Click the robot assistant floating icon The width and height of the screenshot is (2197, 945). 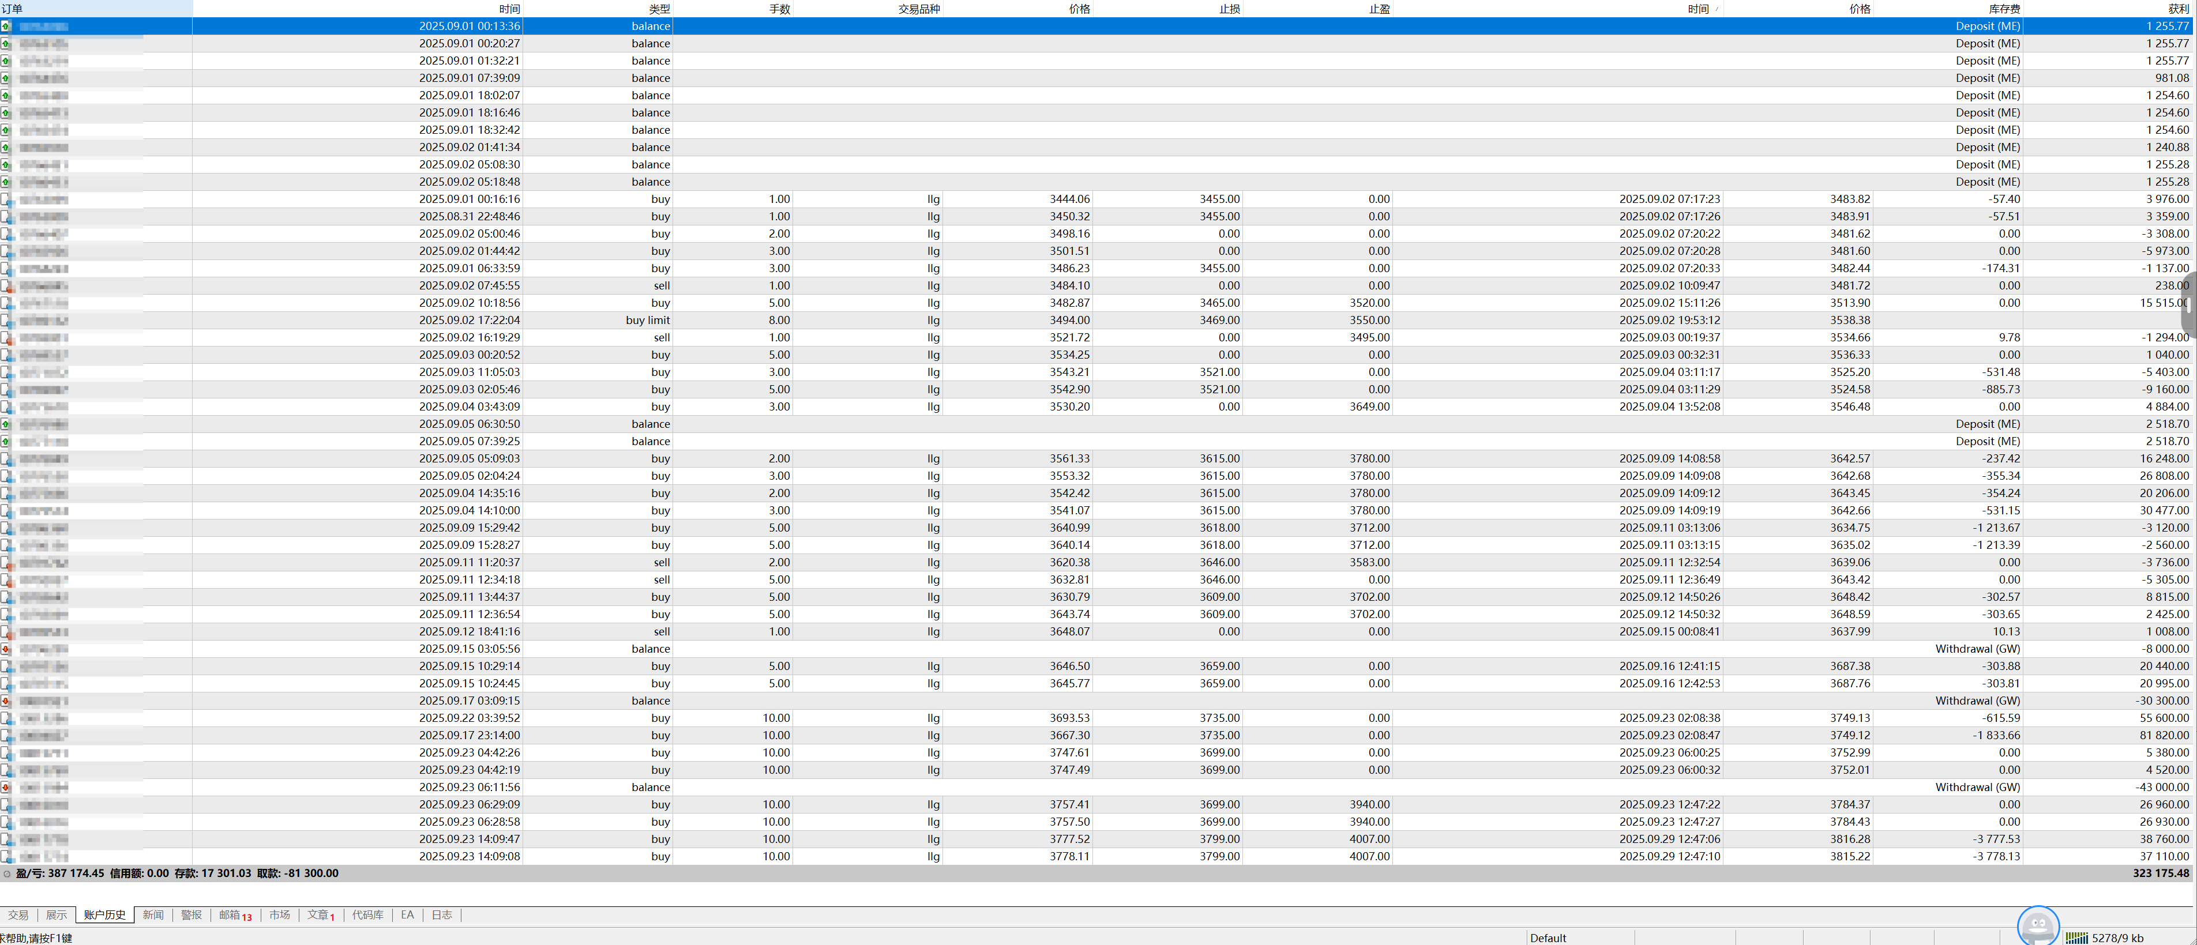click(2038, 925)
